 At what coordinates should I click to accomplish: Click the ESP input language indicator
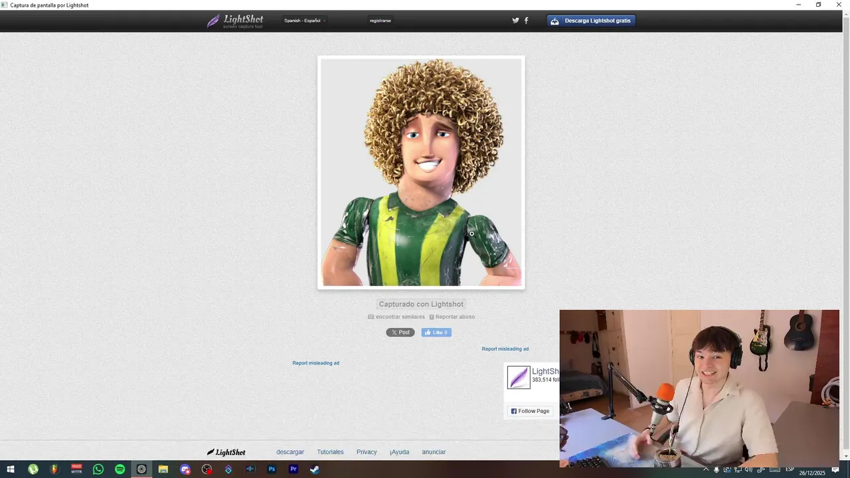[790, 469]
